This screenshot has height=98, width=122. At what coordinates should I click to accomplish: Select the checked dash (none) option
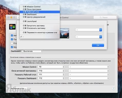point(40,37)
